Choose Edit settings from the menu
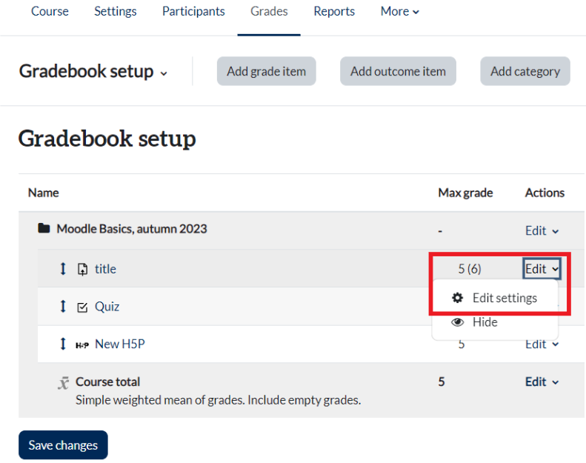586x463 pixels. [x=495, y=298]
